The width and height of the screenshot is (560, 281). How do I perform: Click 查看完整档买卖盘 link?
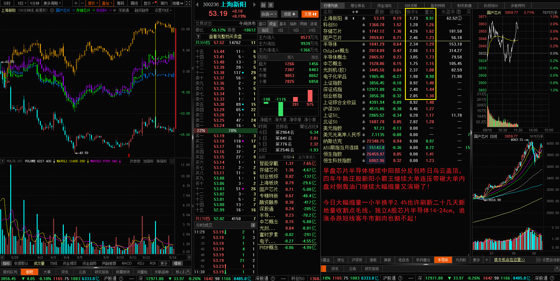[225, 37]
